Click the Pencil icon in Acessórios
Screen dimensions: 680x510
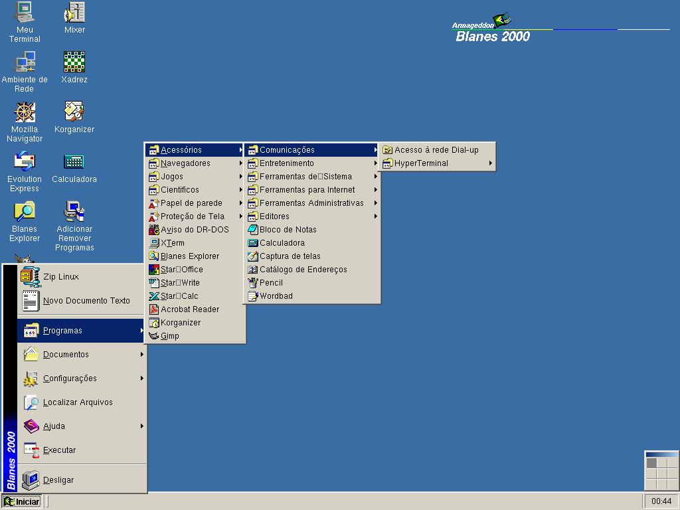click(253, 283)
